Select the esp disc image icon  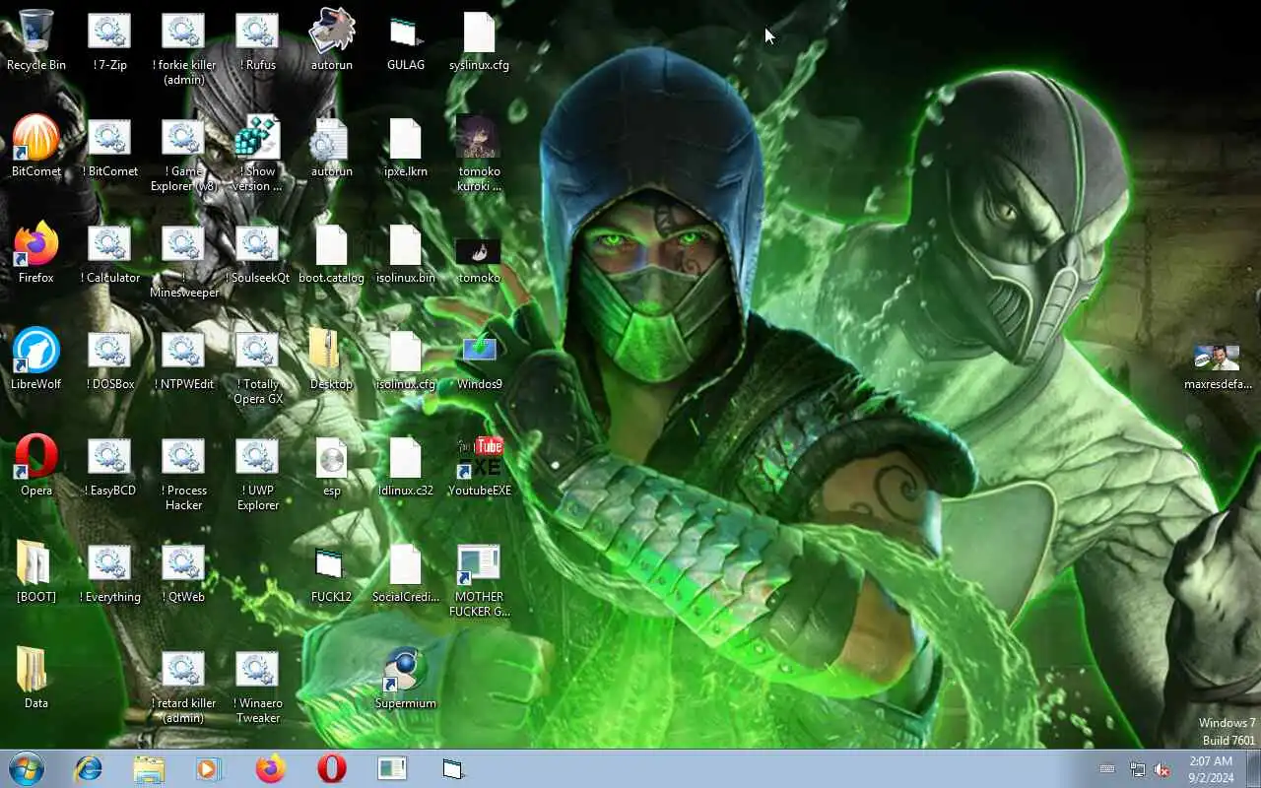click(331, 466)
